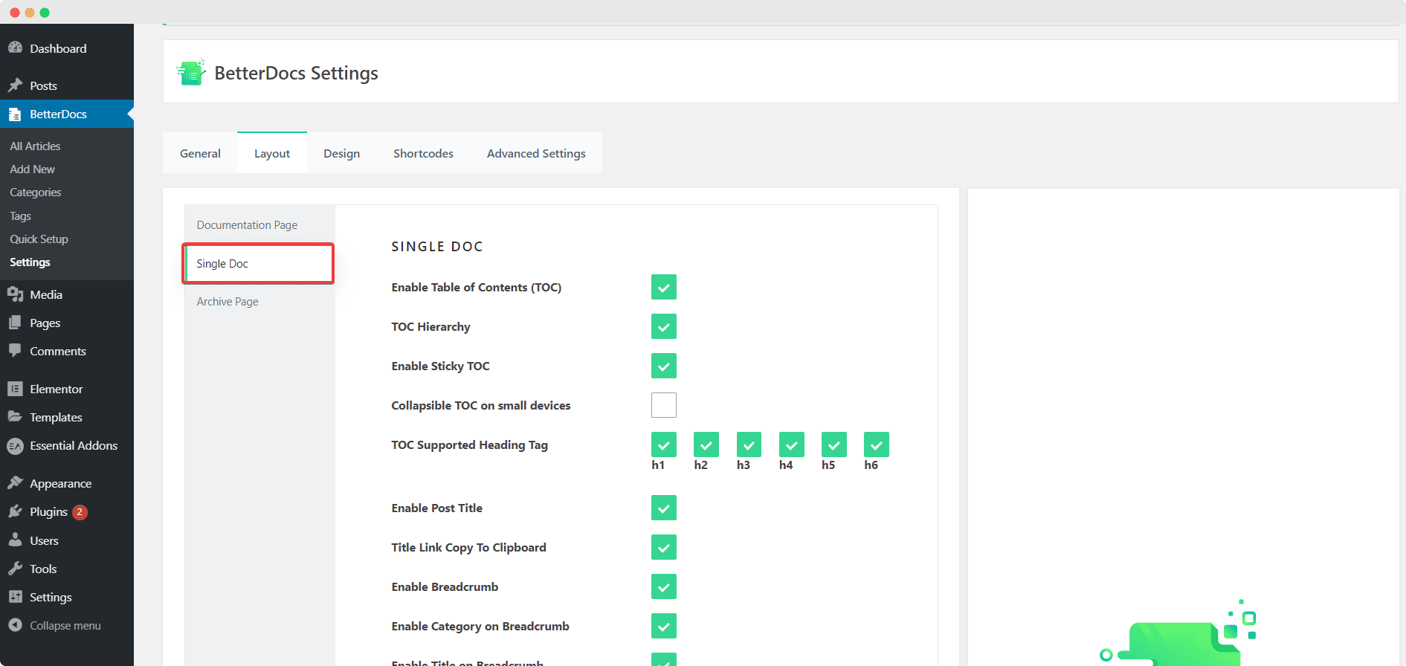Uncheck the h1 heading tag checkbox

[x=664, y=444]
